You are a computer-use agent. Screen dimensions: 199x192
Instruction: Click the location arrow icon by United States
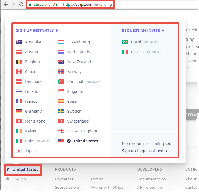[x=8, y=169]
